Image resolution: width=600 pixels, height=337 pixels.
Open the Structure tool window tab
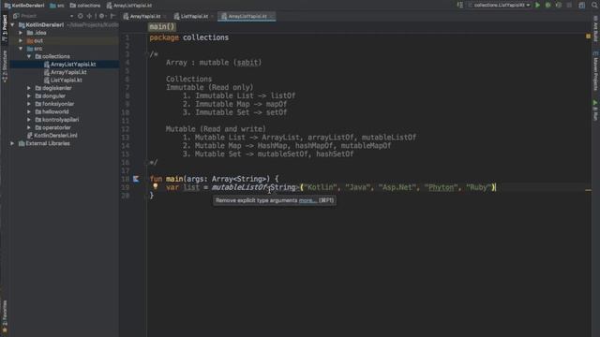pyautogui.click(x=5, y=66)
